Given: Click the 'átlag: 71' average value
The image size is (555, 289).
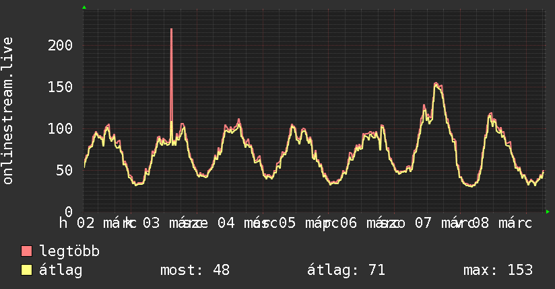Looking at the screenshot, I should pos(346,270).
